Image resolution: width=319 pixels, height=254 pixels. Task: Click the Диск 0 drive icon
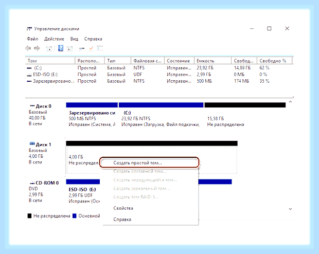(x=32, y=106)
